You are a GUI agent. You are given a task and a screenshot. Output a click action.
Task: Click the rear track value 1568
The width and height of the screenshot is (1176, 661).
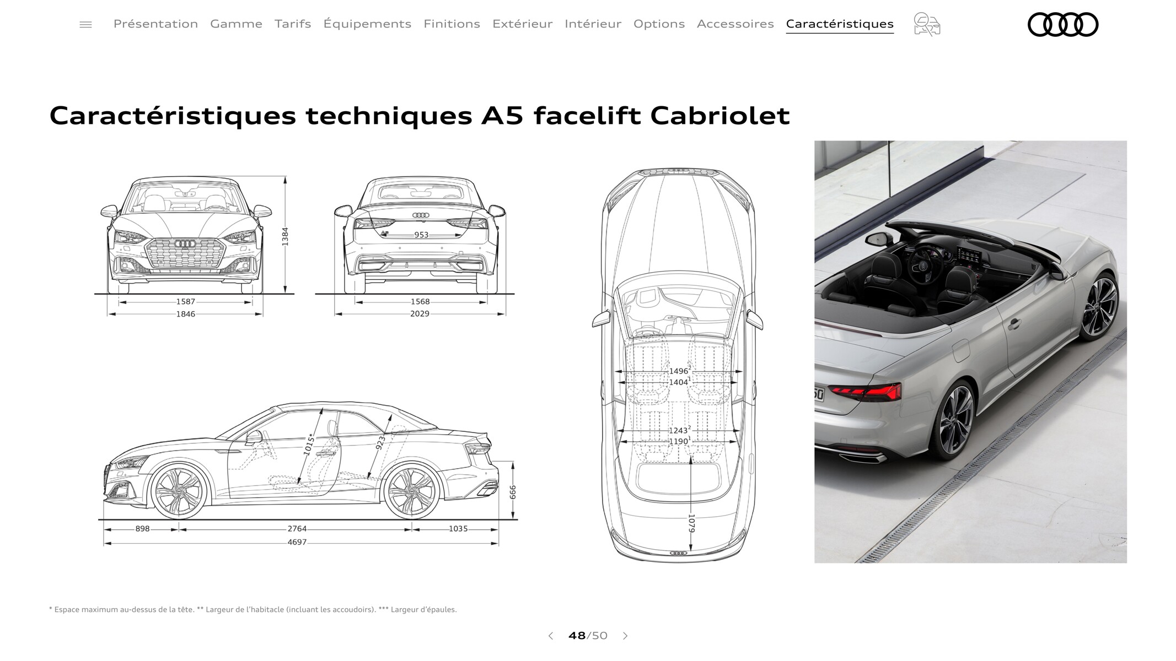click(x=420, y=301)
